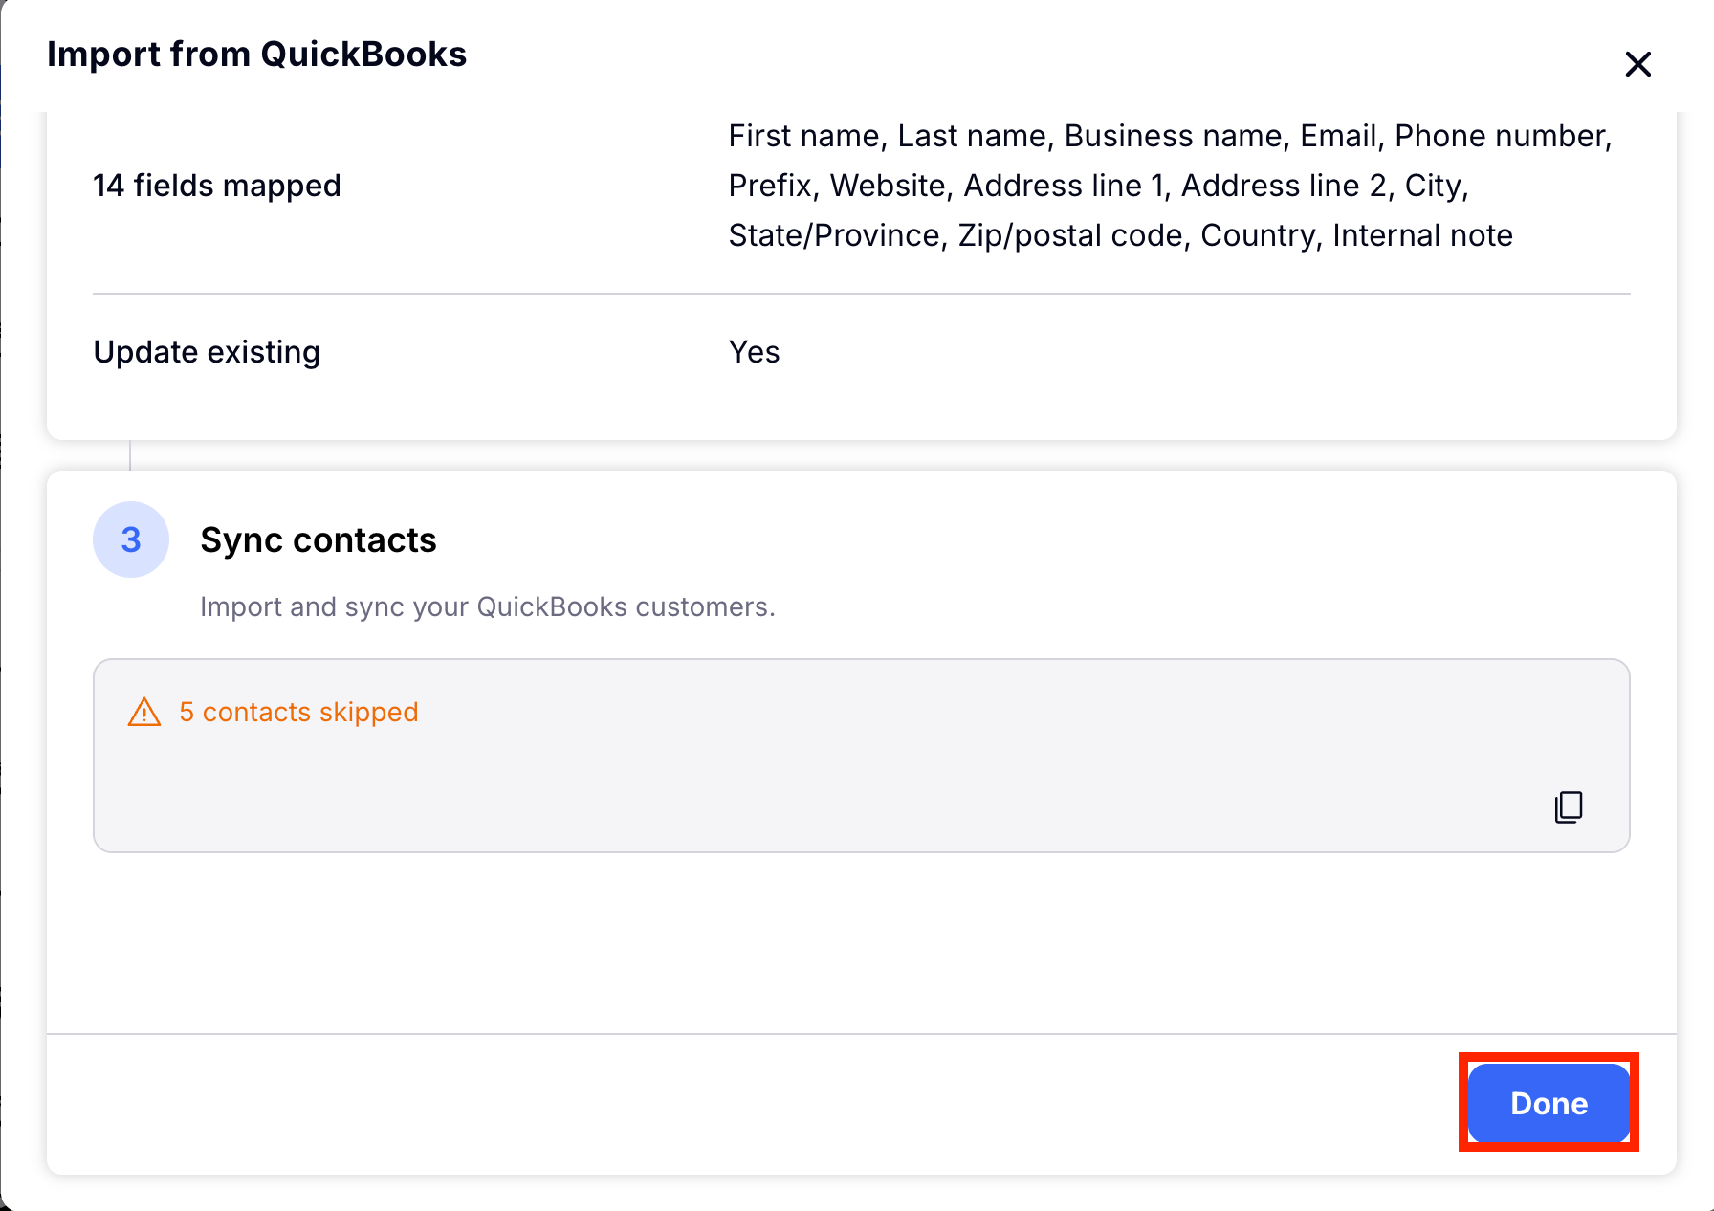Click 'Website' in the mapped fields list
The height and width of the screenshot is (1211, 1714).
pos(887,186)
